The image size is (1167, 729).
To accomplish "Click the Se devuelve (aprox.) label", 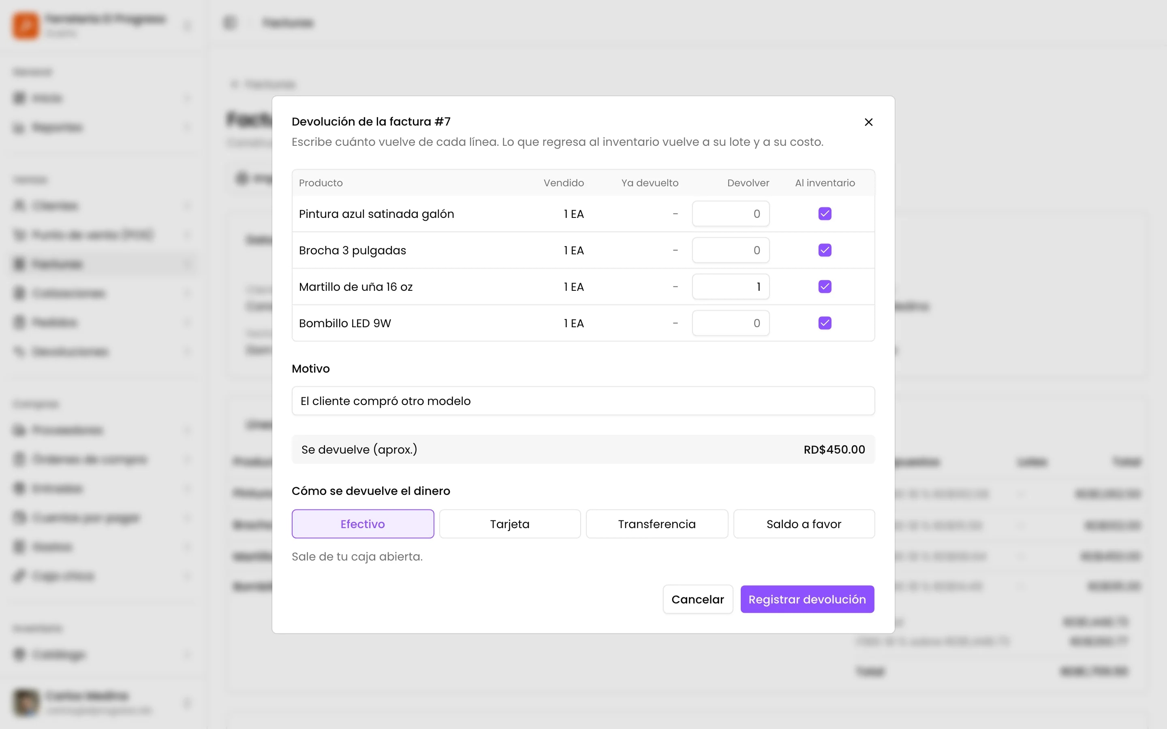I will coord(359,450).
